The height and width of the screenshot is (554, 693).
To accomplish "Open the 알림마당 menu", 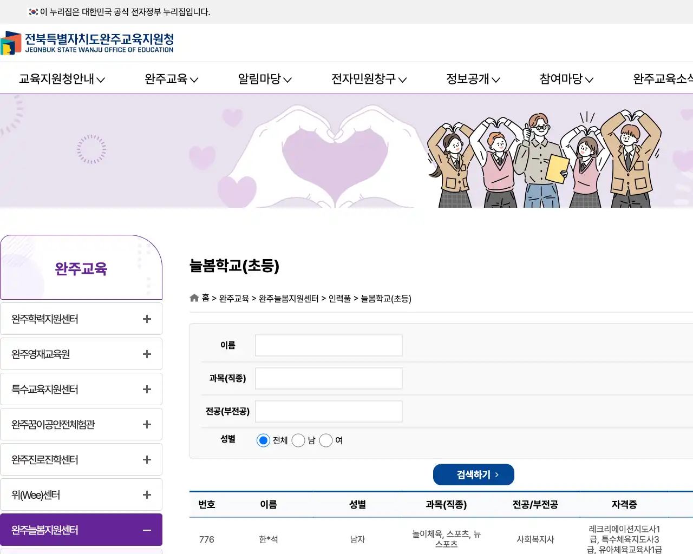I will pyautogui.click(x=264, y=79).
